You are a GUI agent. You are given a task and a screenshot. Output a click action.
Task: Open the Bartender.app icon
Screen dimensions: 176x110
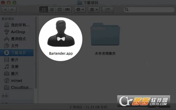coord(61,34)
